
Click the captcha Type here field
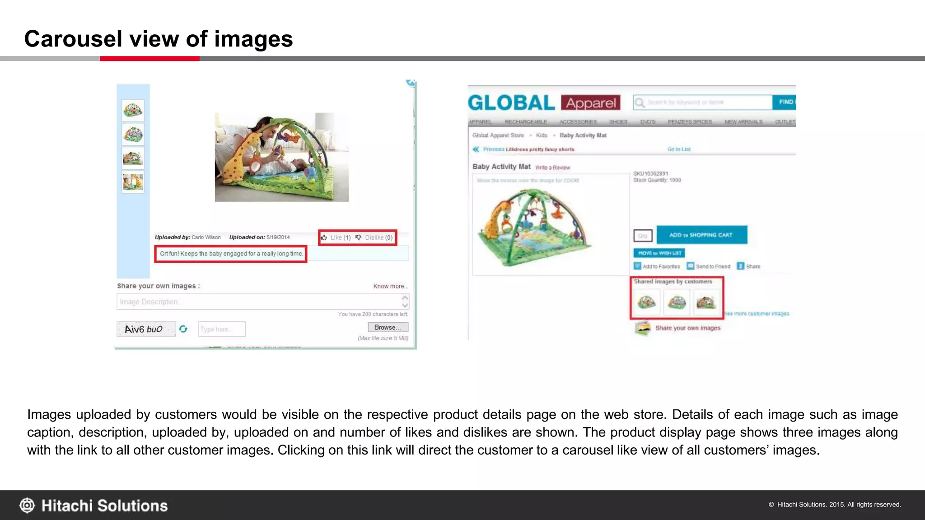pyautogui.click(x=222, y=329)
